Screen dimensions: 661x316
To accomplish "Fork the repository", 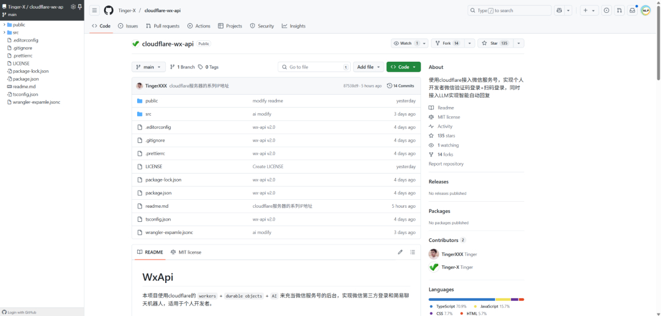I will 447,43.
